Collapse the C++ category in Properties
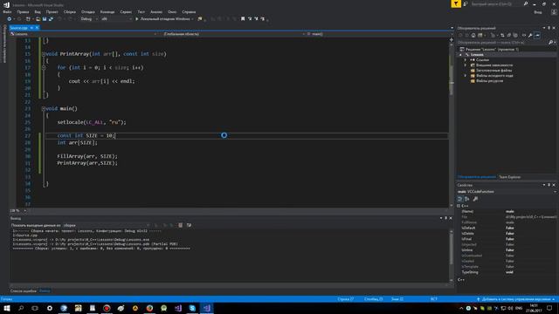 tap(459, 206)
